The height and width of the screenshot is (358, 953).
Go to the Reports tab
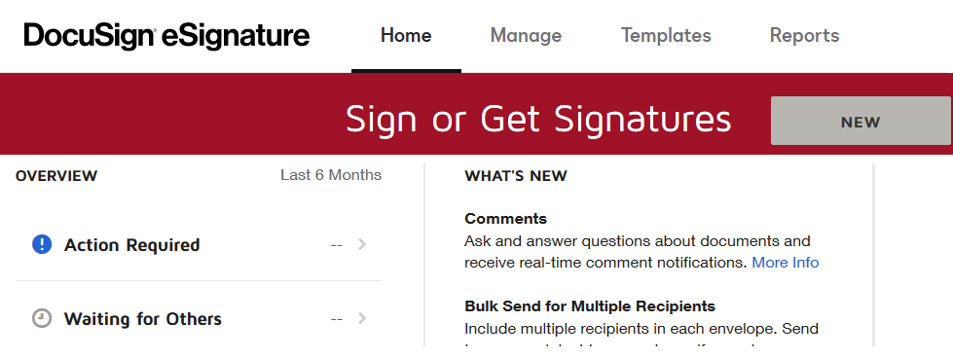tap(804, 35)
